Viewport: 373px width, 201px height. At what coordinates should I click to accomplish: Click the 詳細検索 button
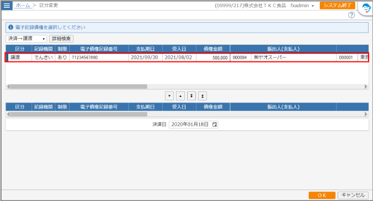[x=61, y=39]
